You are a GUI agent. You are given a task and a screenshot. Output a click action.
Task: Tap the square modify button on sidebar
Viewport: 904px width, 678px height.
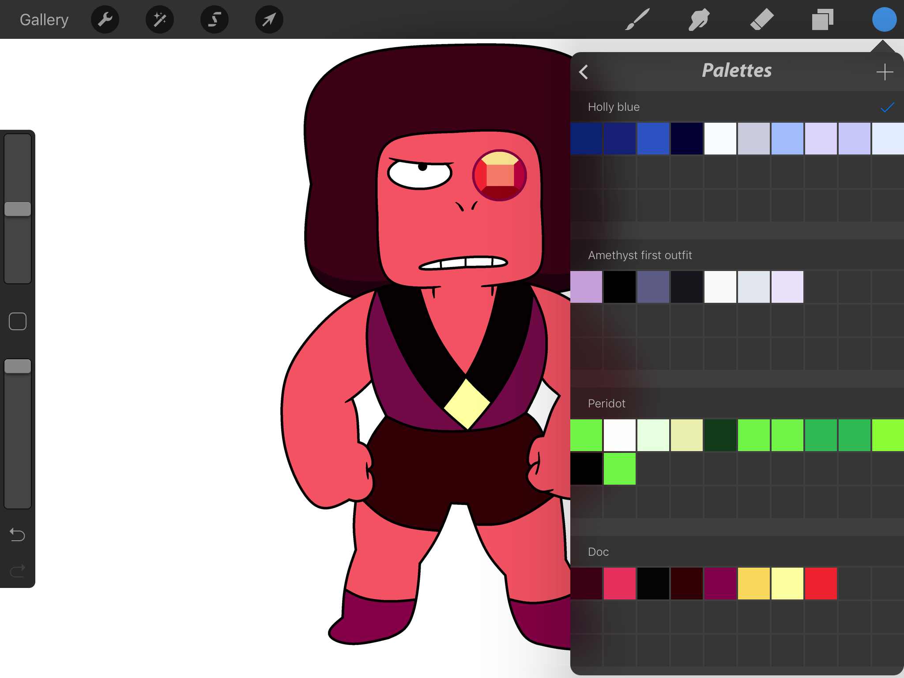click(18, 321)
